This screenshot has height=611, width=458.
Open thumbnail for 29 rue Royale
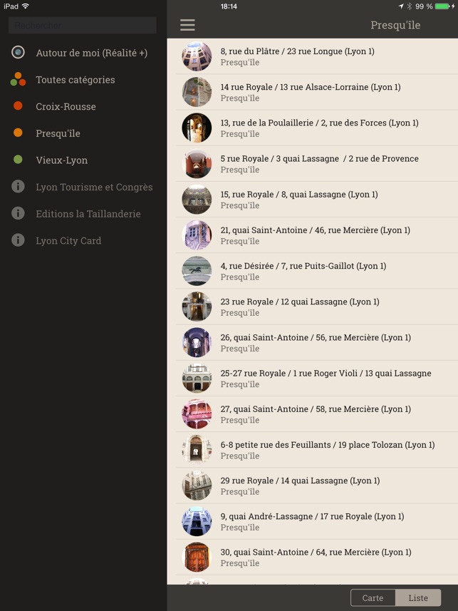(197, 486)
